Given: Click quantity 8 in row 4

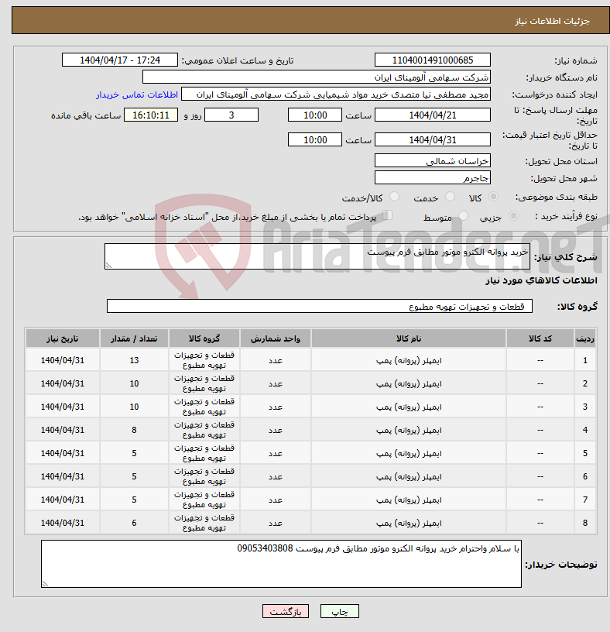Looking at the screenshot, I should click(x=134, y=430).
